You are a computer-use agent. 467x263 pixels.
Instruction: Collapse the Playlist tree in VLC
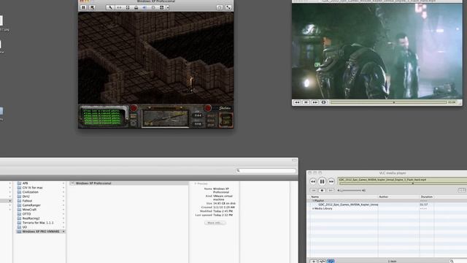tap(313, 200)
